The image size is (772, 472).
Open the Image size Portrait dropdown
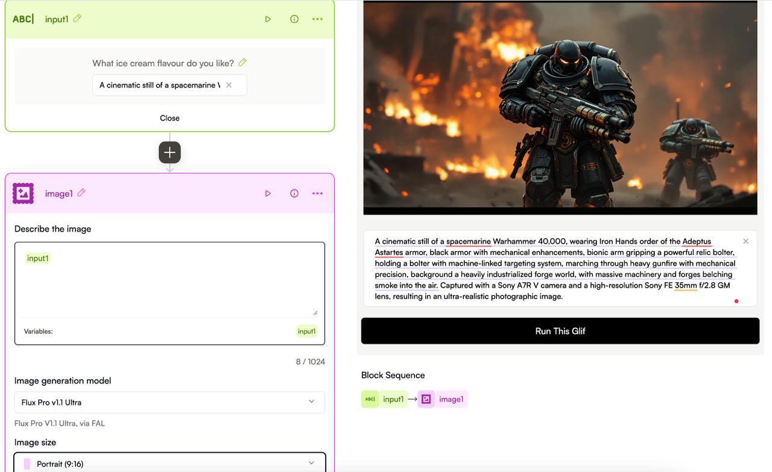[x=169, y=464]
